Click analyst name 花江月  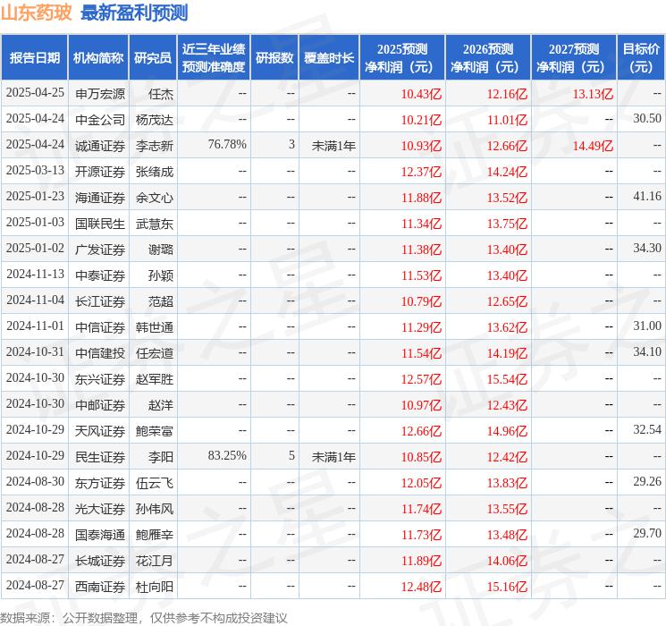(x=155, y=561)
